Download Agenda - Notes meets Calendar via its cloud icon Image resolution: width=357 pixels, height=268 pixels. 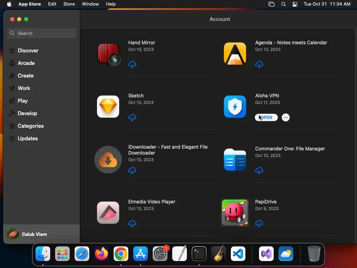point(259,65)
